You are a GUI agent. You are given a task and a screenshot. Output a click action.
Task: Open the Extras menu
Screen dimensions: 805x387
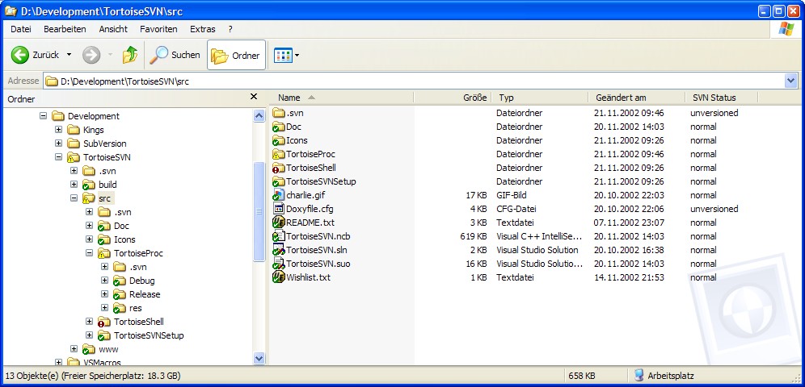(x=203, y=29)
